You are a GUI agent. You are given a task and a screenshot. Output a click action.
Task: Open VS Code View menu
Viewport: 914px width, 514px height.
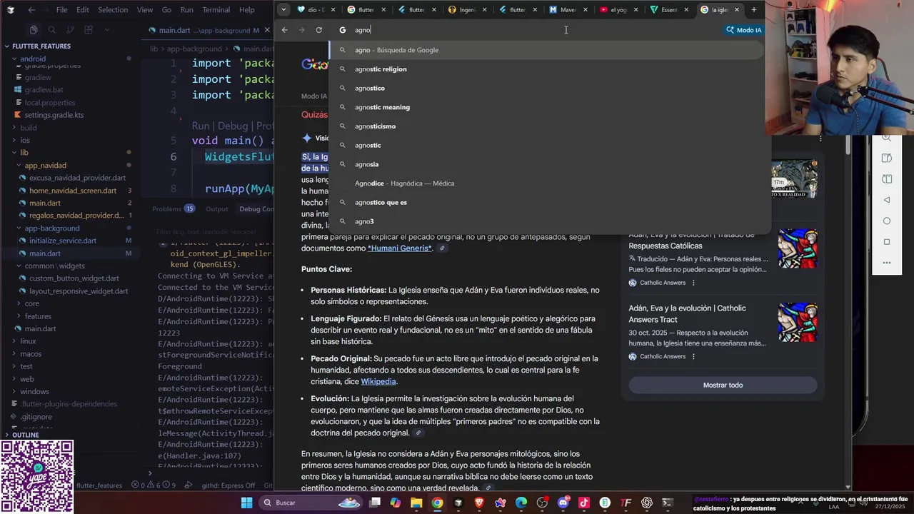click(x=145, y=10)
